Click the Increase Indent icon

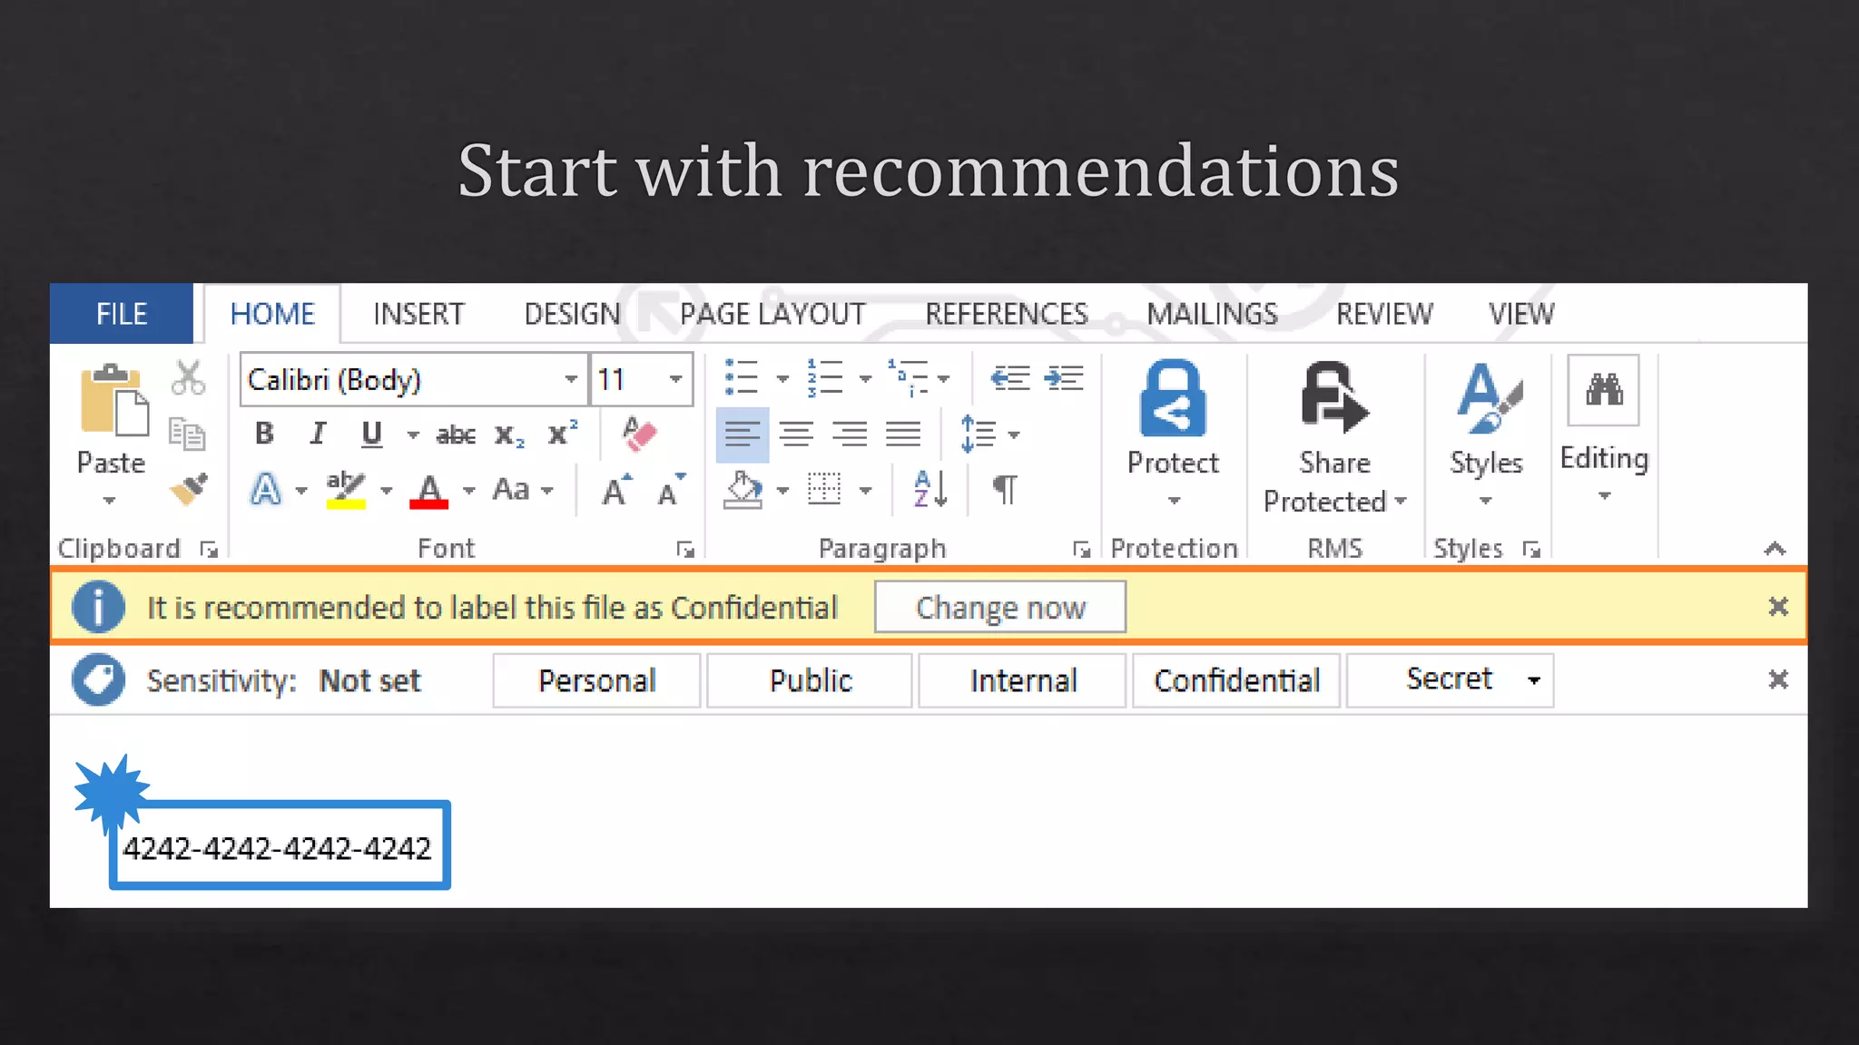(x=1064, y=378)
